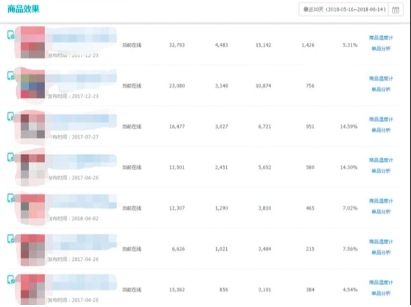Click the mobile device icon in the 32,793 row
The height and width of the screenshot is (307, 411).
point(11,35)
